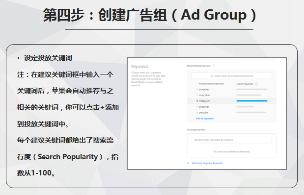Click the slide title '第四步：创建广告组'

click(105, 15)
